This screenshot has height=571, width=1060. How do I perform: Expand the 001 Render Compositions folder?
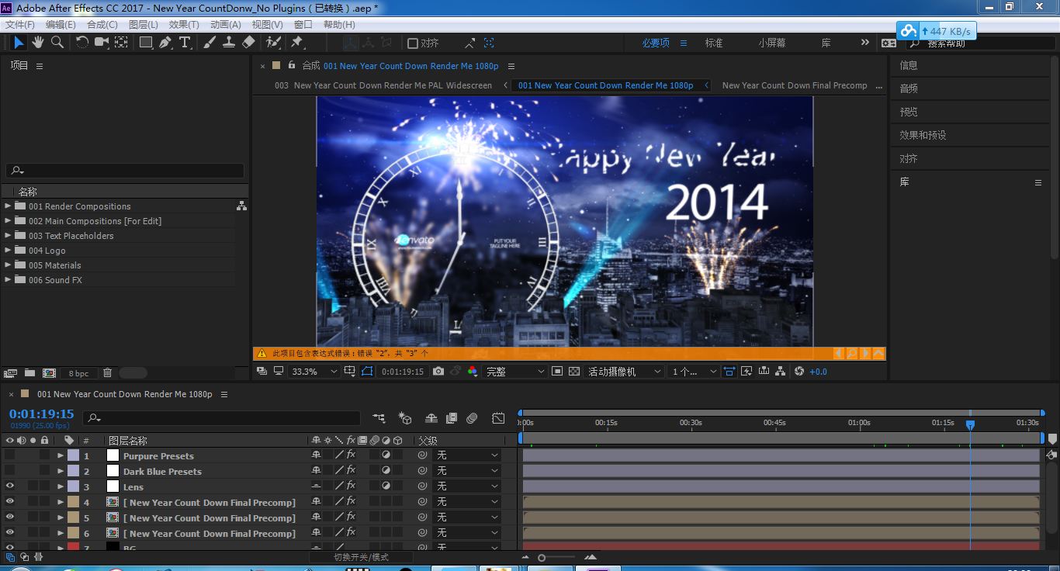click(8, 206)
